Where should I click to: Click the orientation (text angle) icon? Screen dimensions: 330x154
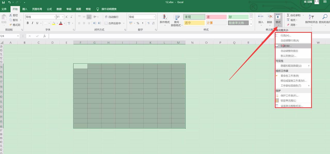95,17
